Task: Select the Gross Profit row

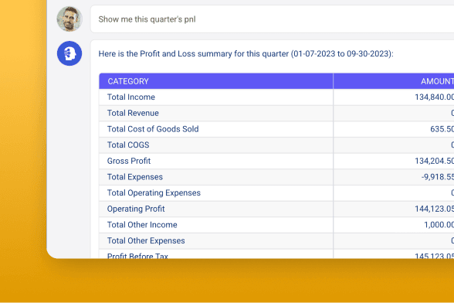Action: 276,161
